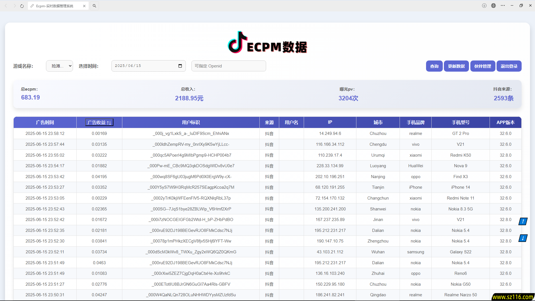Image resolution: width=535 pixels, height=301 pixels.
Task: Close the Ecpm browser tab
Action: 84,6
